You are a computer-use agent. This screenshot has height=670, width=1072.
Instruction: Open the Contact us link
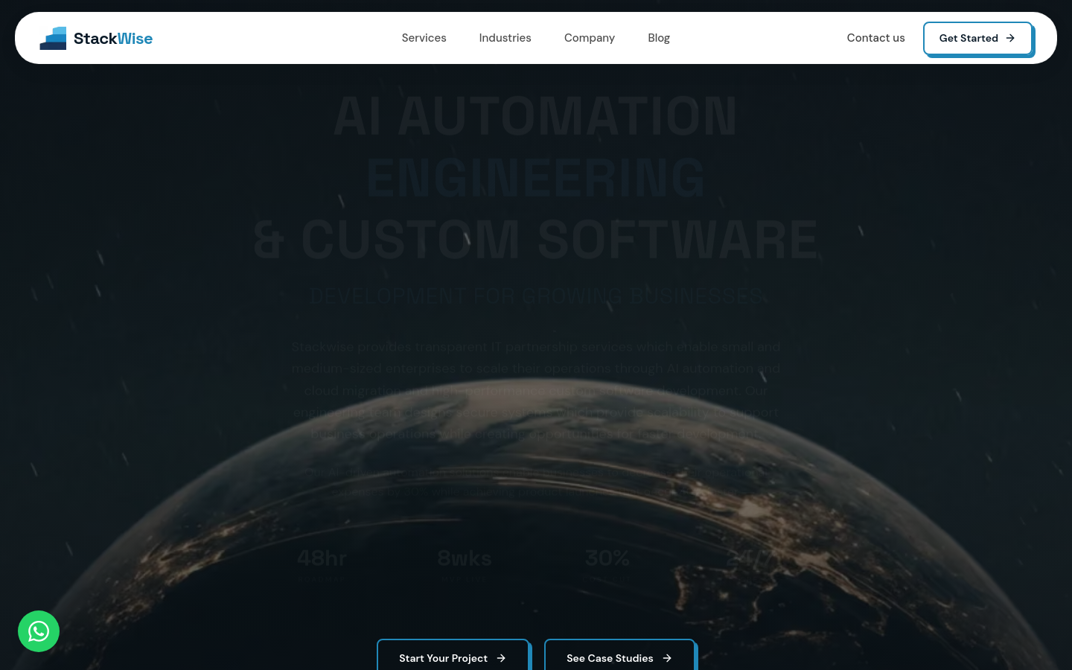pyautogui.click(x=875, y=38)
